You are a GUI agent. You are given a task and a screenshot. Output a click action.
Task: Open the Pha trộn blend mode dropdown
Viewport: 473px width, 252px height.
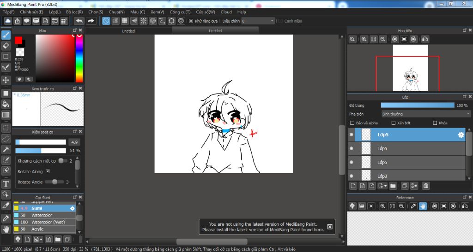(x=425, y=114)
